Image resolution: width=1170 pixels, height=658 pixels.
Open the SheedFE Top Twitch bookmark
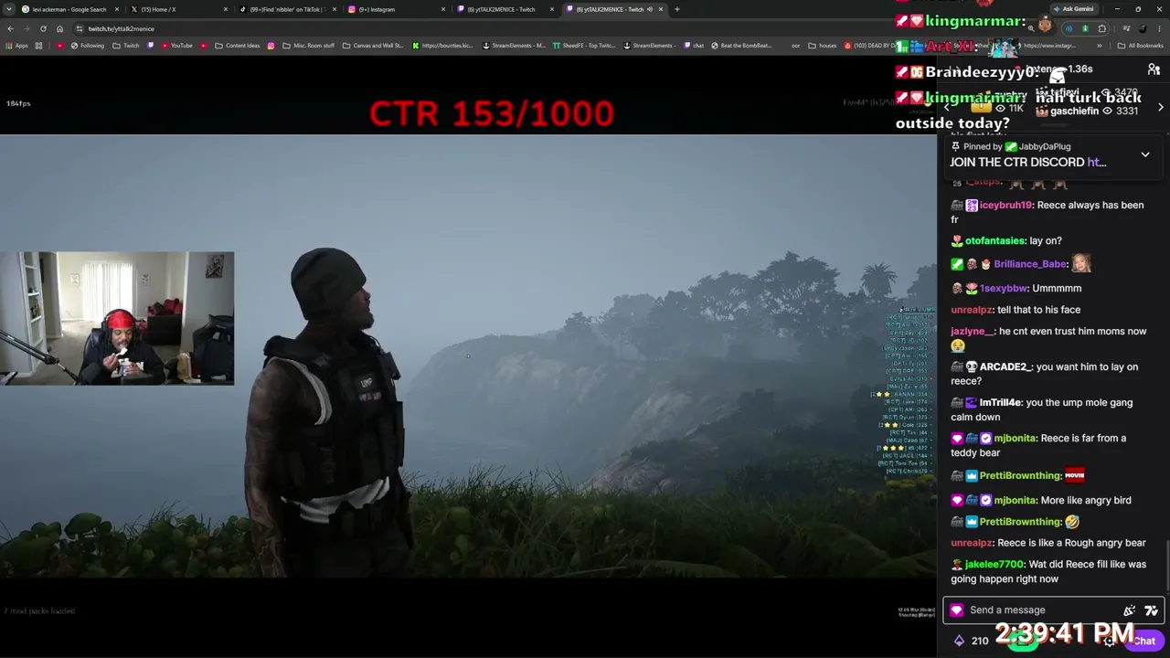(584, 46)
